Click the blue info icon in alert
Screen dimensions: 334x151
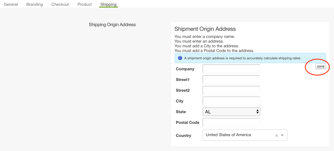point(180,58)
